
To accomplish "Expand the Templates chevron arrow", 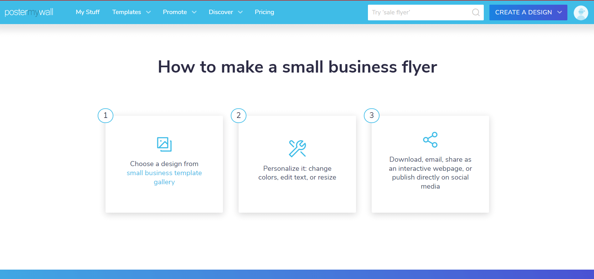I will pos(148,12).
